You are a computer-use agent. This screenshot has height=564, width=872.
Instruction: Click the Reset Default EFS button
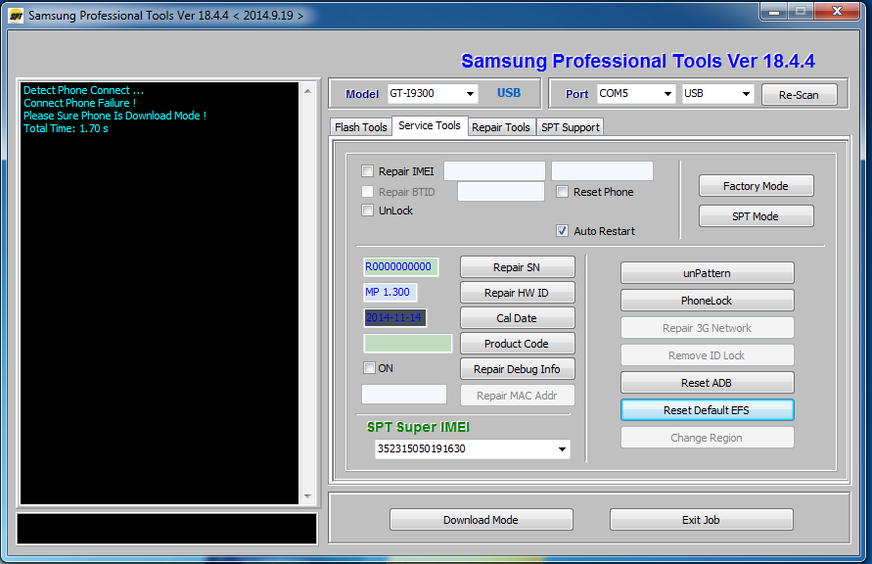point(707,410)
